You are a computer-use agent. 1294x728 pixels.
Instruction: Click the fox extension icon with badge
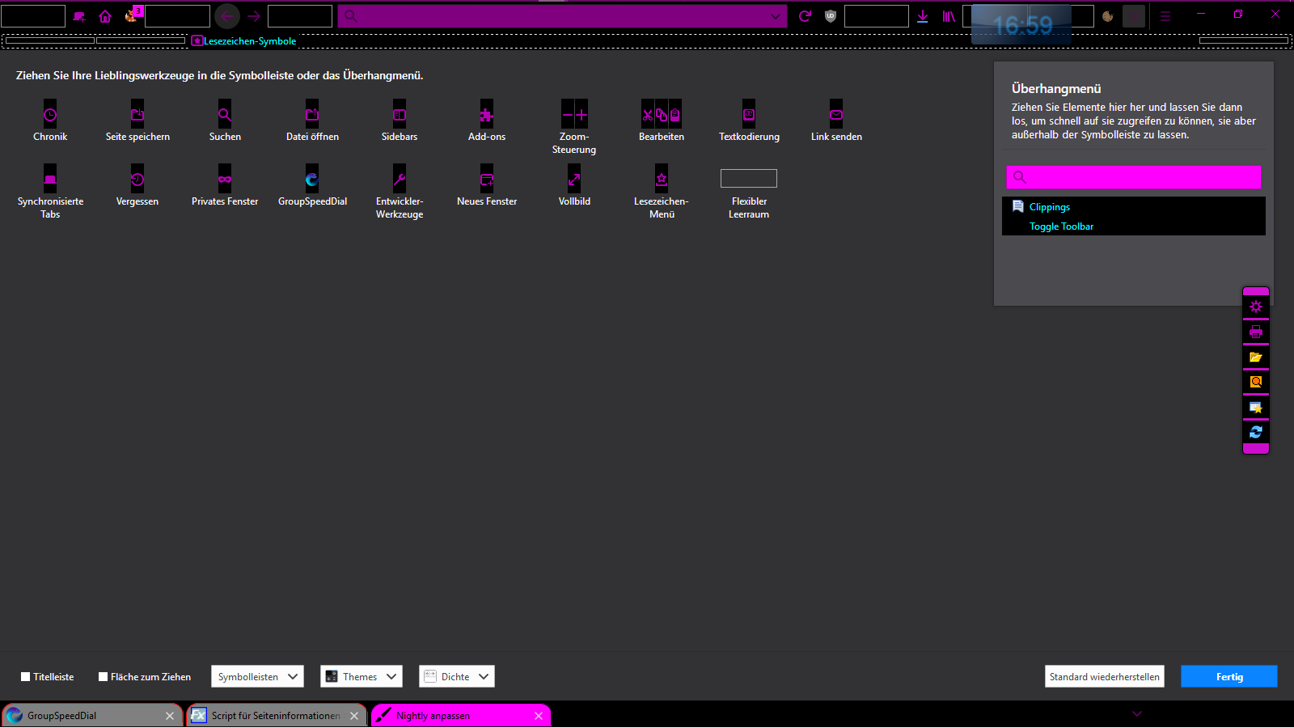pyautogui.click(x=132, y=15)
